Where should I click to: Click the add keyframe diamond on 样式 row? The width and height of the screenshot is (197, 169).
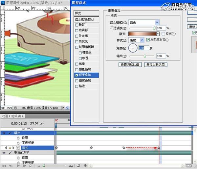(9, 148)
